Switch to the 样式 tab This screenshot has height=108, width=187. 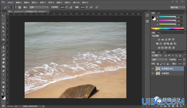pos(159,33)
